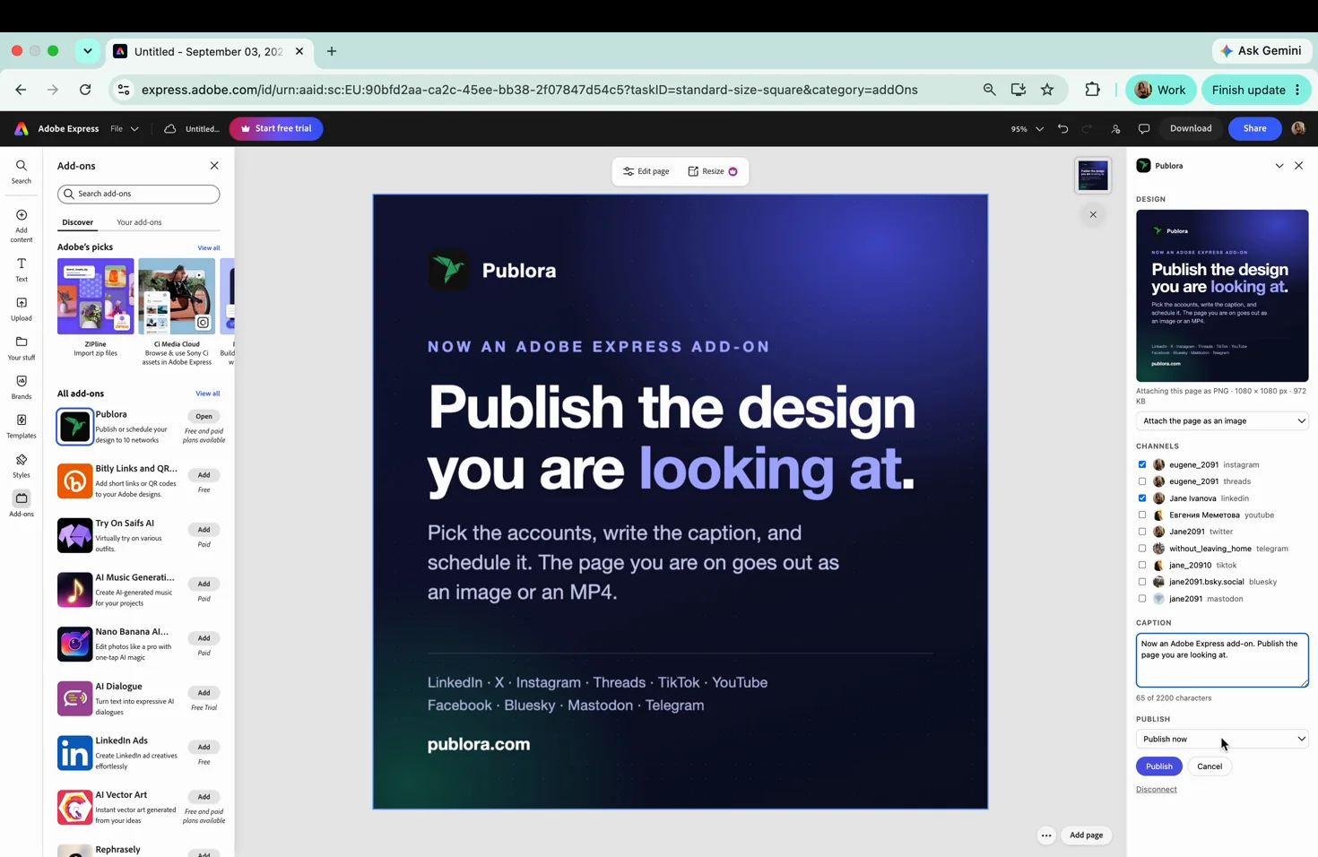Click the Bitly Links add-on icon
The height and width of the screenshot is (857, 1318).
point(74,481)
